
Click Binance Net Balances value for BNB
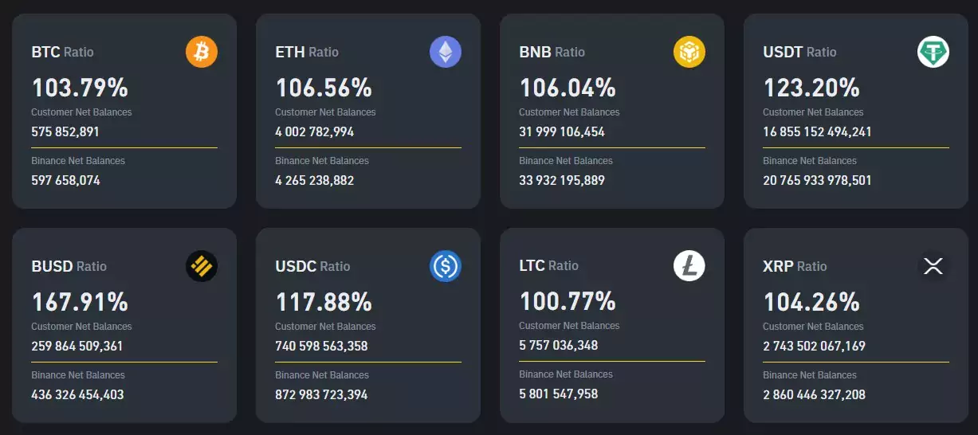tap(562, 180)
